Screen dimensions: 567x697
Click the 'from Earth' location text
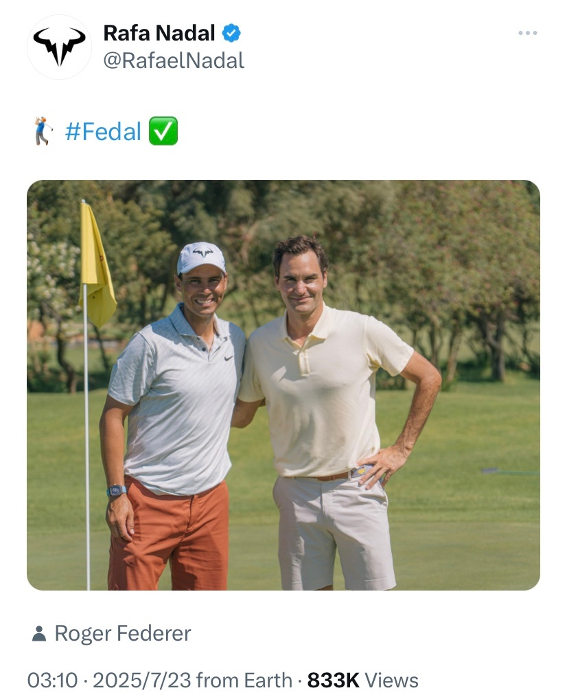(x=244, y=681)
